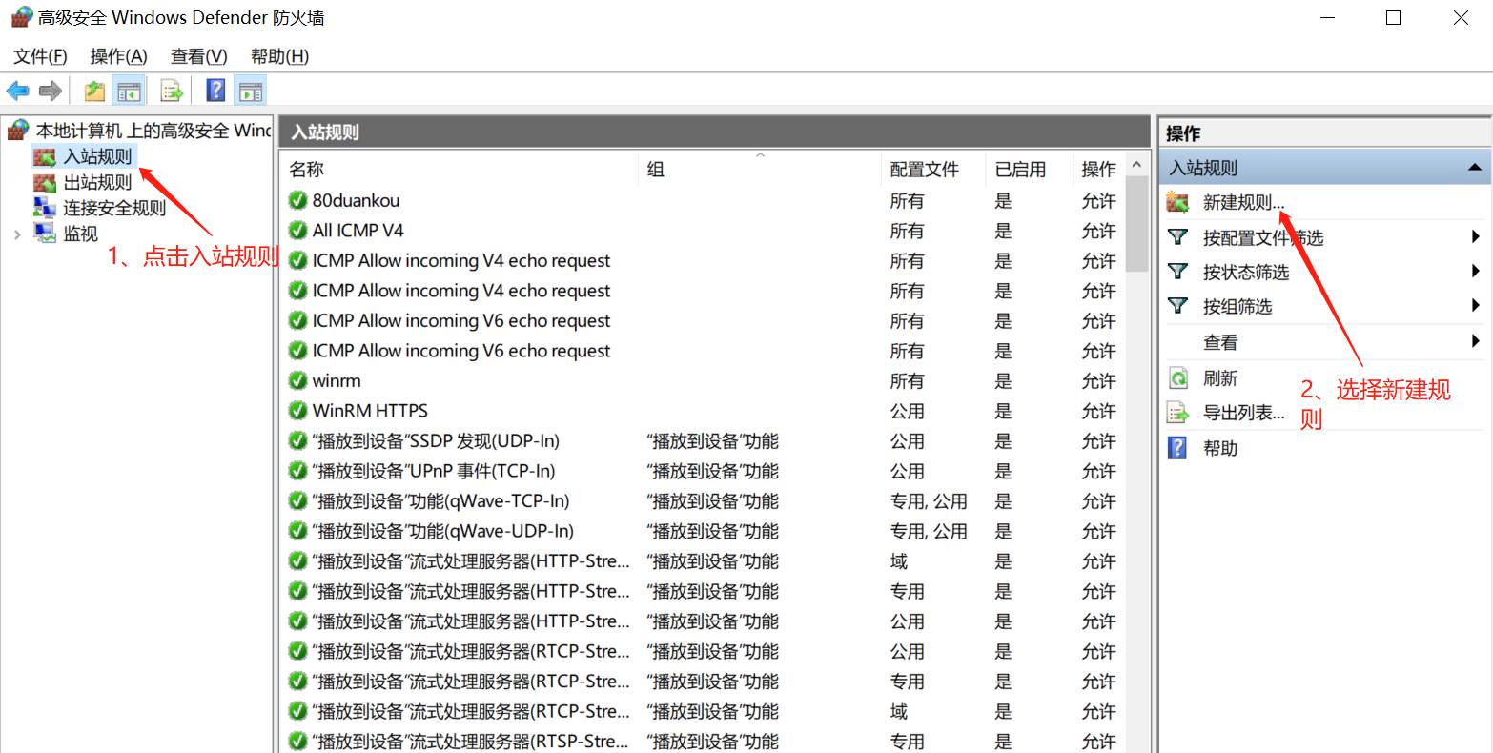Select "播放到设备"UPnP 事件(TCP-In) rule
This screenshot has height=753, width=1493.
(x=434, y=471)
